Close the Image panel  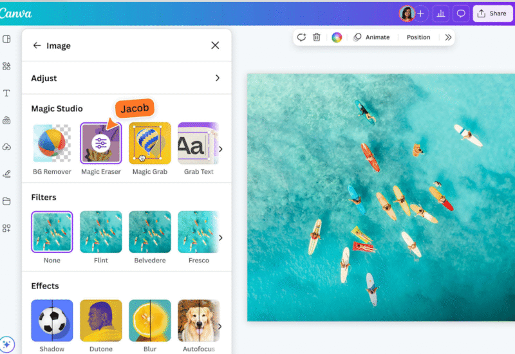coord(215,45)
